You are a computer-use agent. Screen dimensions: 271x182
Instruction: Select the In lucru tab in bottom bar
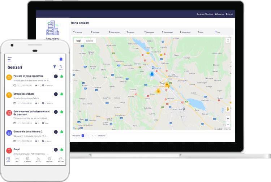coord(39,160)
